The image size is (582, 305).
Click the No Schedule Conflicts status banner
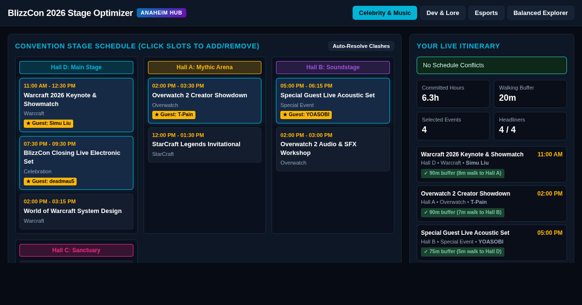pos(492,65)
